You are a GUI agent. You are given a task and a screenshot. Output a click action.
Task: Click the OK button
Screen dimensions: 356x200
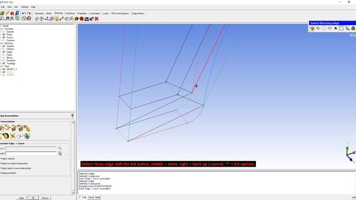33,198
